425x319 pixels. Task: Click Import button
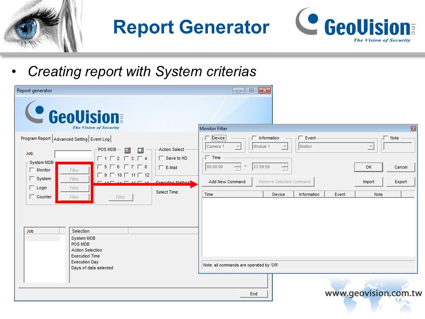click(x=368, y=182)
